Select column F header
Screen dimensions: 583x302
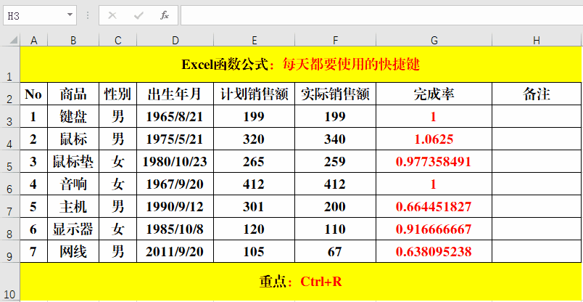[336, 41]
